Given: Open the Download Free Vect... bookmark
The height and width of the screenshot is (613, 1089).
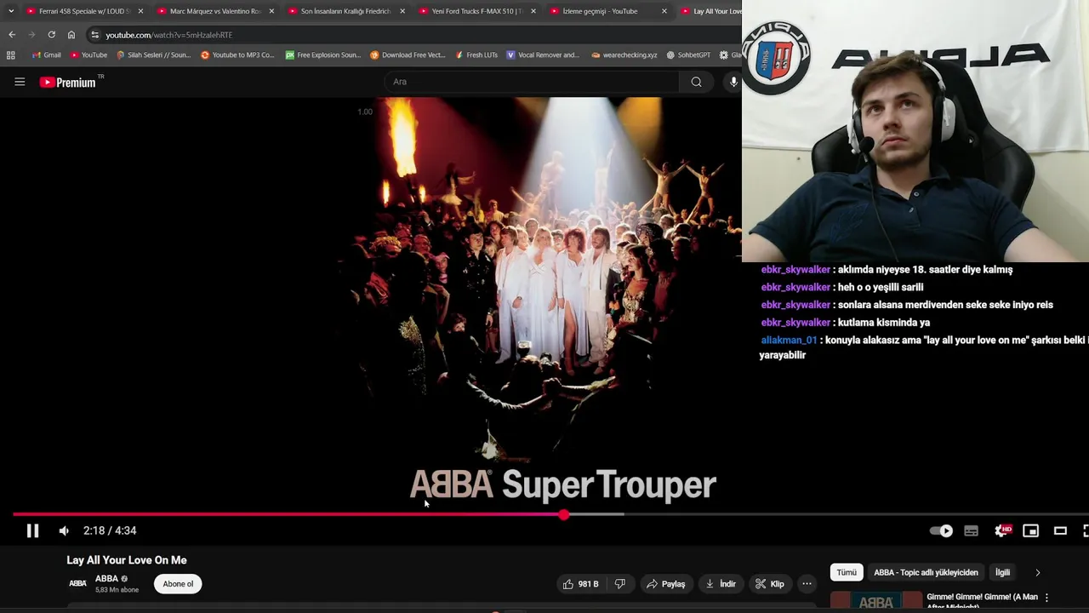Looking at the screenshot, I should 408,55.
